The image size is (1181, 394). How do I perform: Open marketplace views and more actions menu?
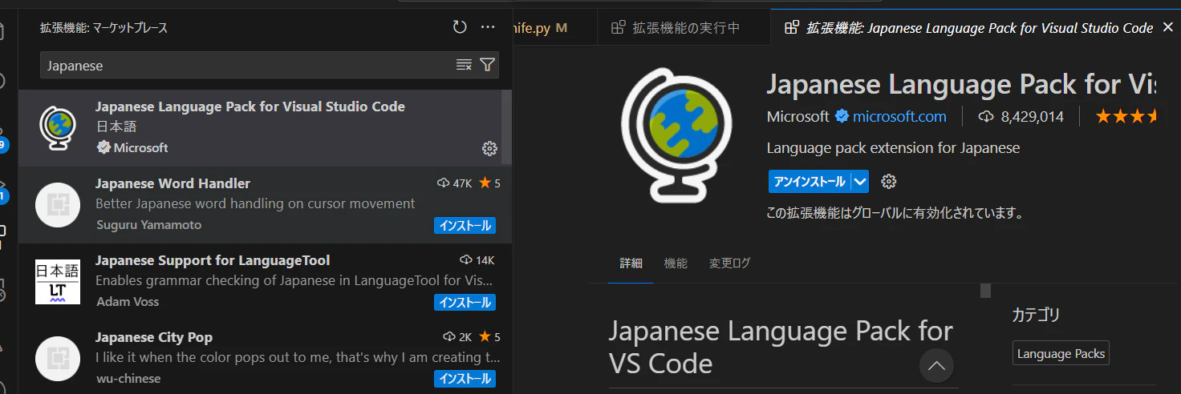[488, 27]
